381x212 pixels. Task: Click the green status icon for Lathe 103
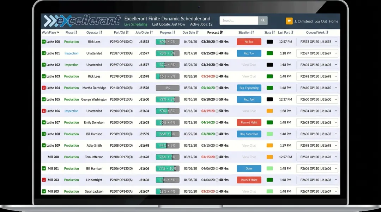[44, 76]
